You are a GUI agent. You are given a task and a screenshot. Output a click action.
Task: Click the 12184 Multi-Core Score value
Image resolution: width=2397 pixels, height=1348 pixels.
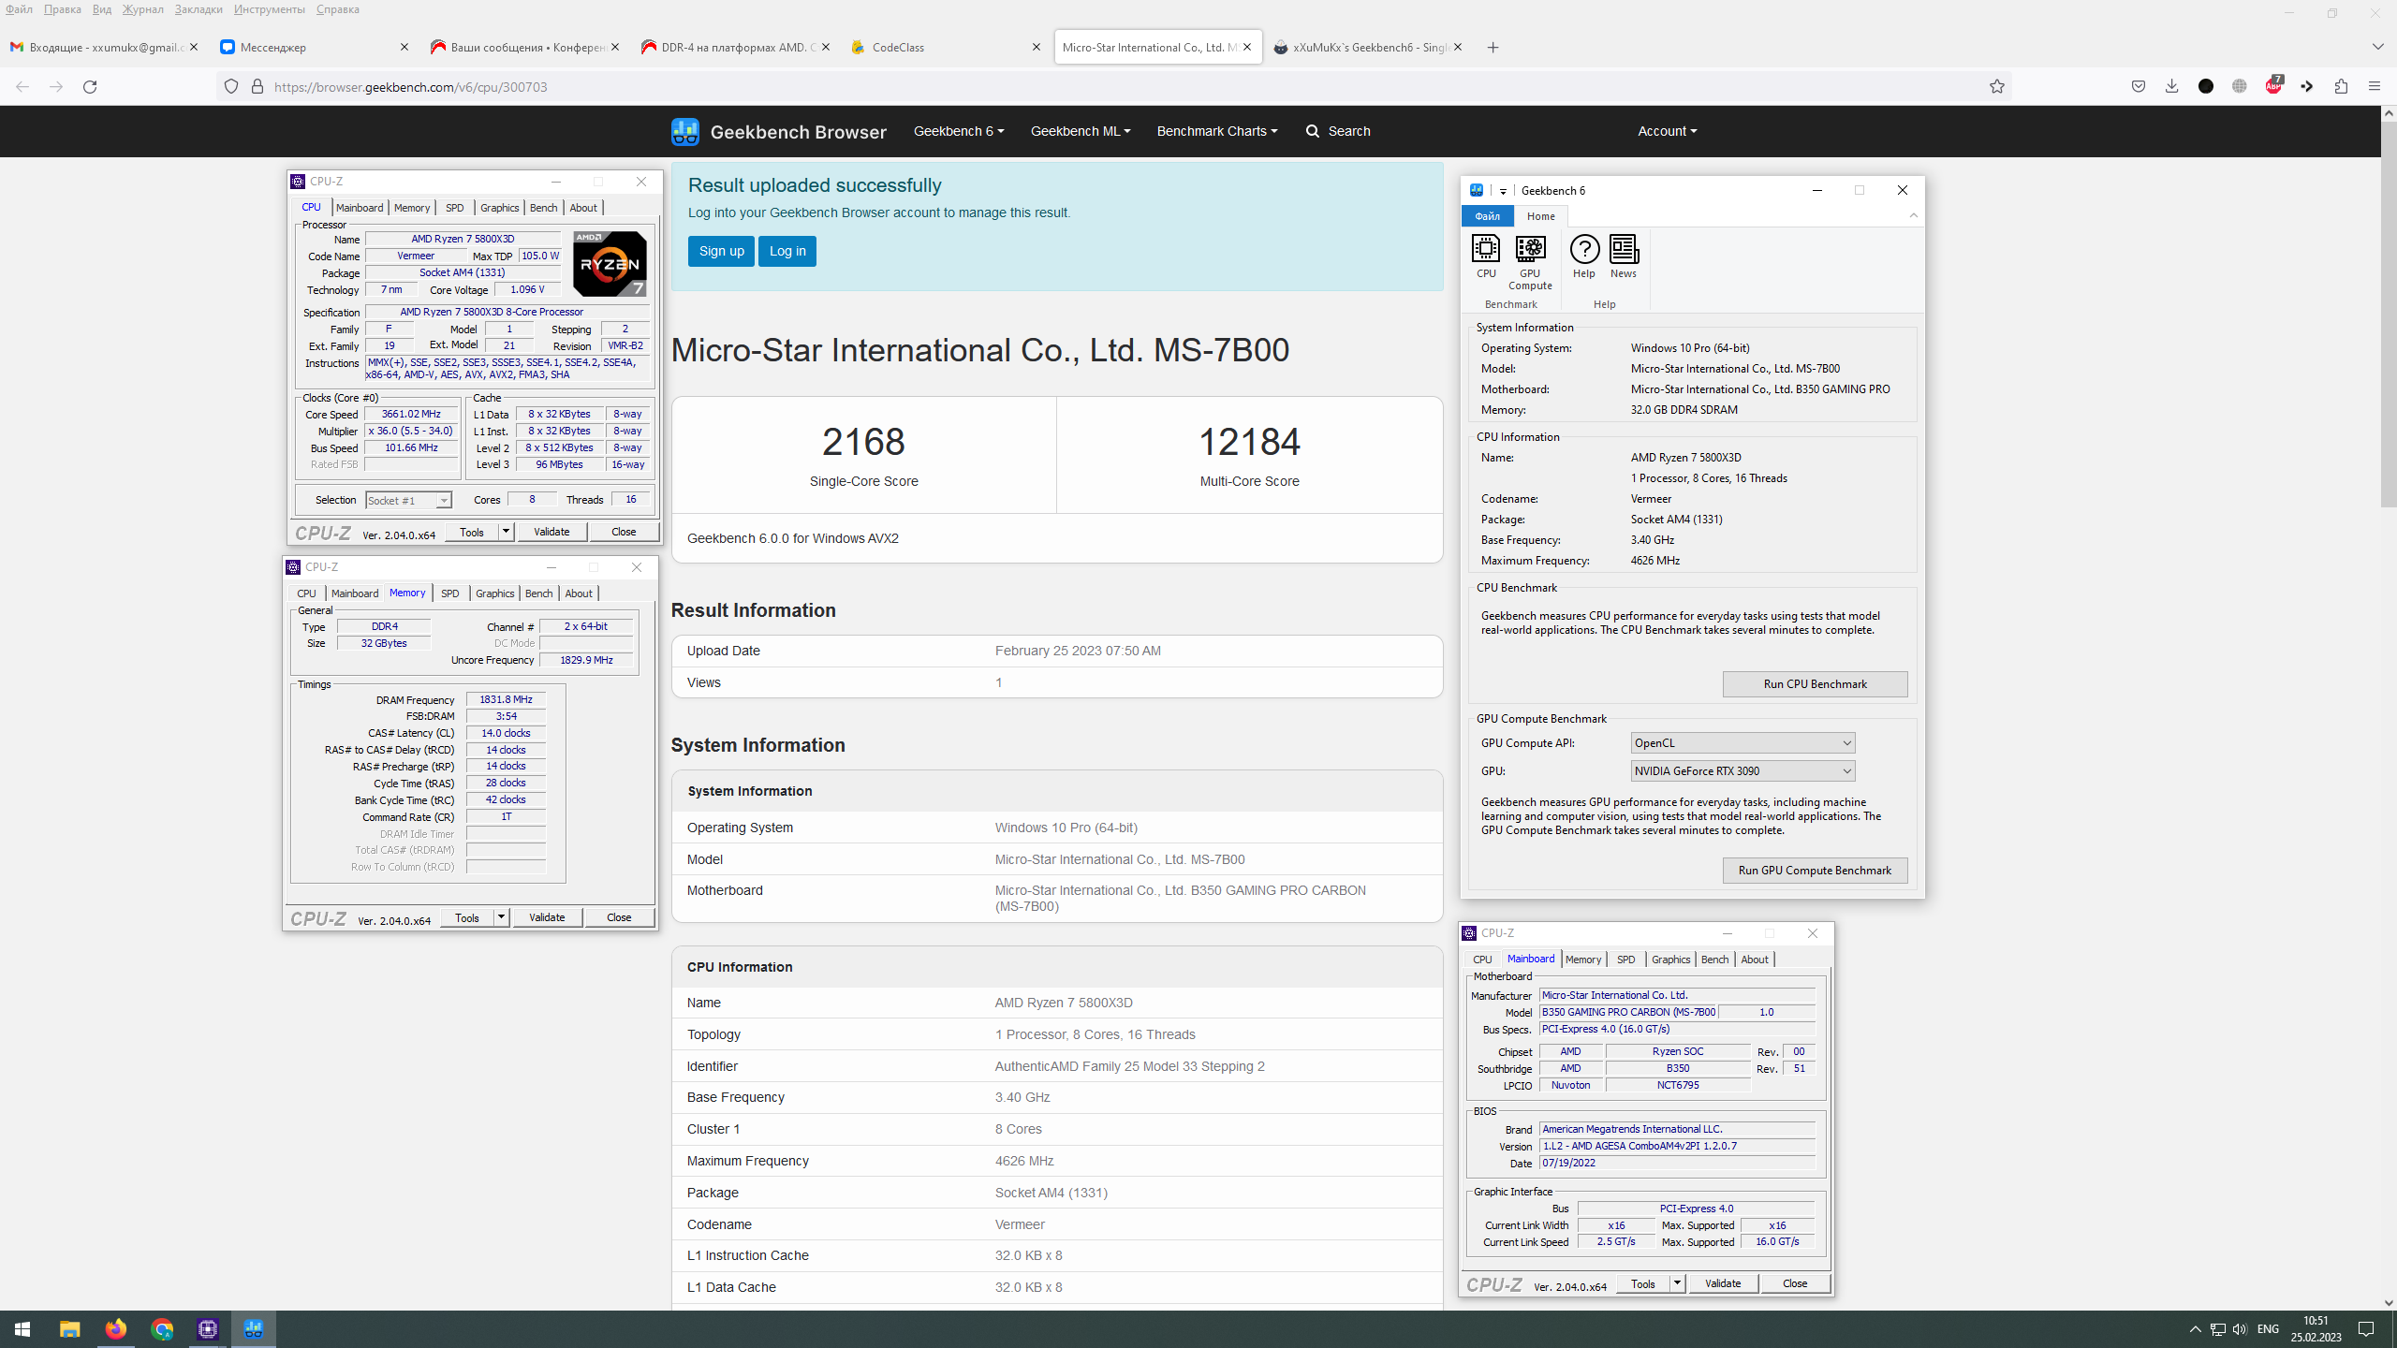click(1249, 442)
